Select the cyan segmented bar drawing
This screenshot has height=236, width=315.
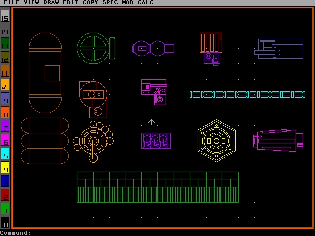[248, 94]
